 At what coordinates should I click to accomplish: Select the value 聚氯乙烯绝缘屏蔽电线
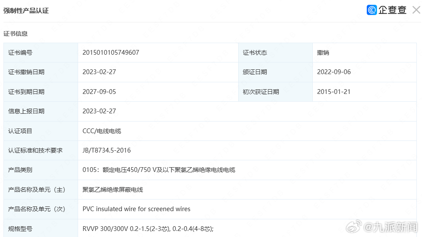113,190
